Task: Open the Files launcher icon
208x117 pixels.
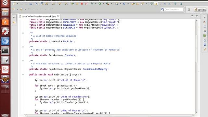Action: (x=5, y=12)
